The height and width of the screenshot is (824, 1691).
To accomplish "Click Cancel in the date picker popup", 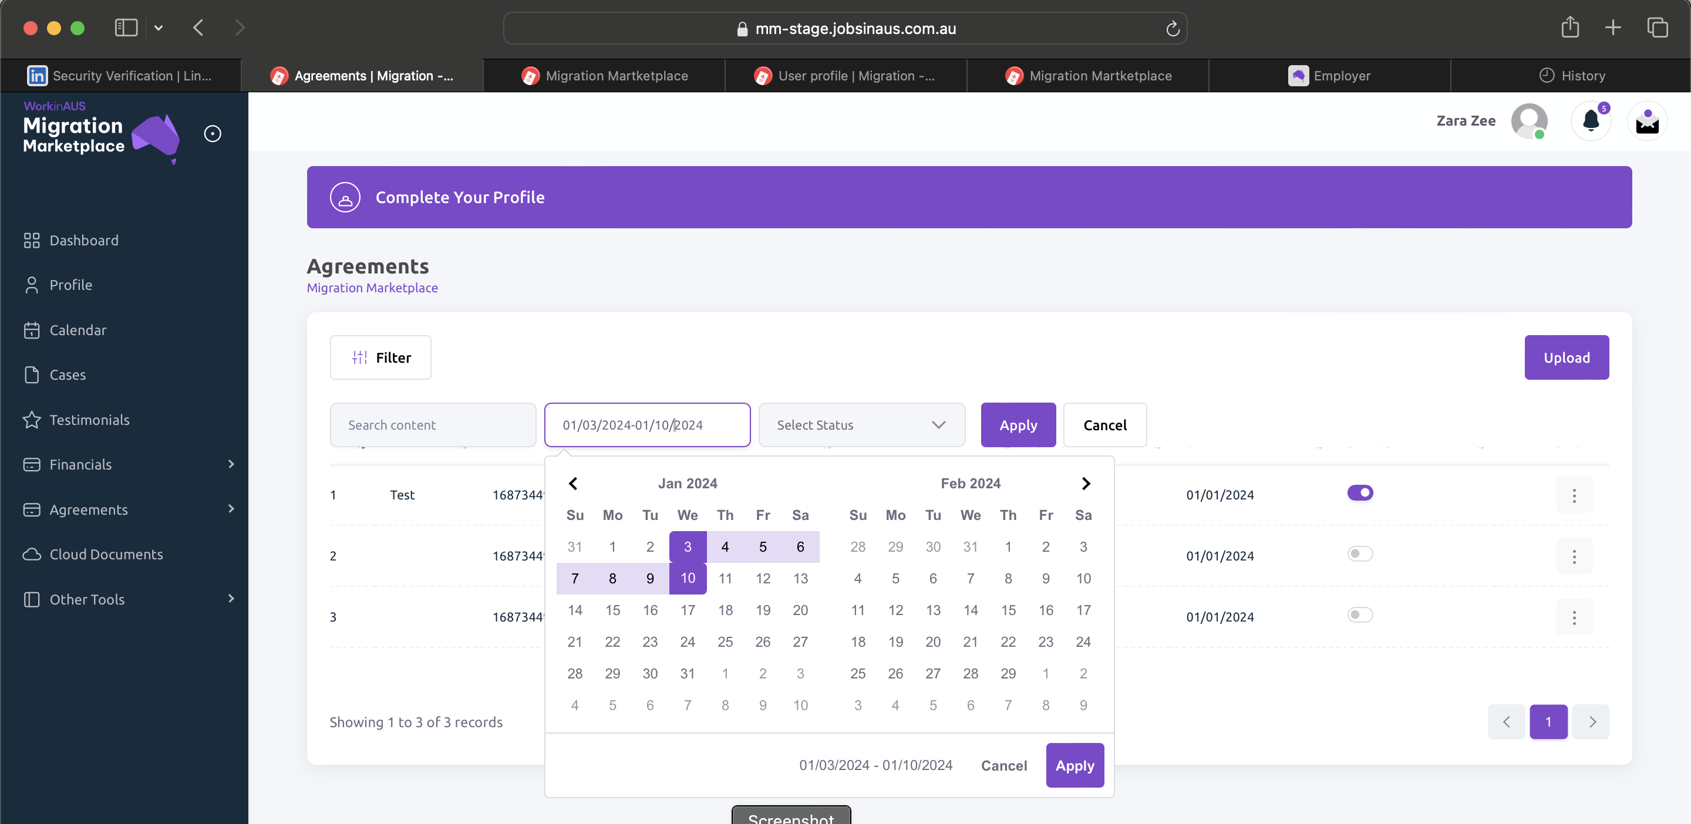I will [1003, 766].
